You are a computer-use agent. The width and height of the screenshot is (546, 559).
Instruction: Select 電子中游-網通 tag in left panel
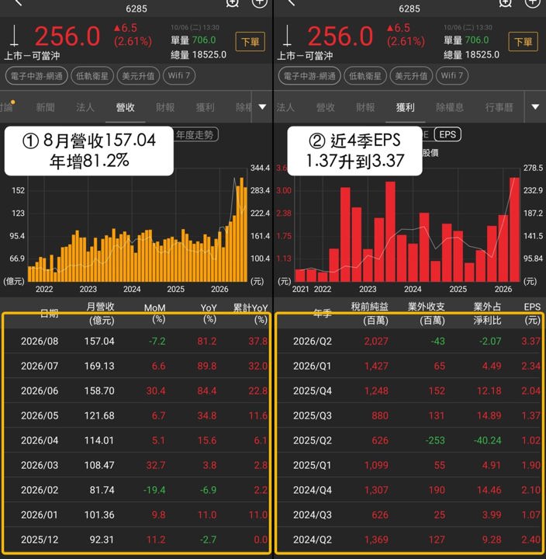(36, 76)
